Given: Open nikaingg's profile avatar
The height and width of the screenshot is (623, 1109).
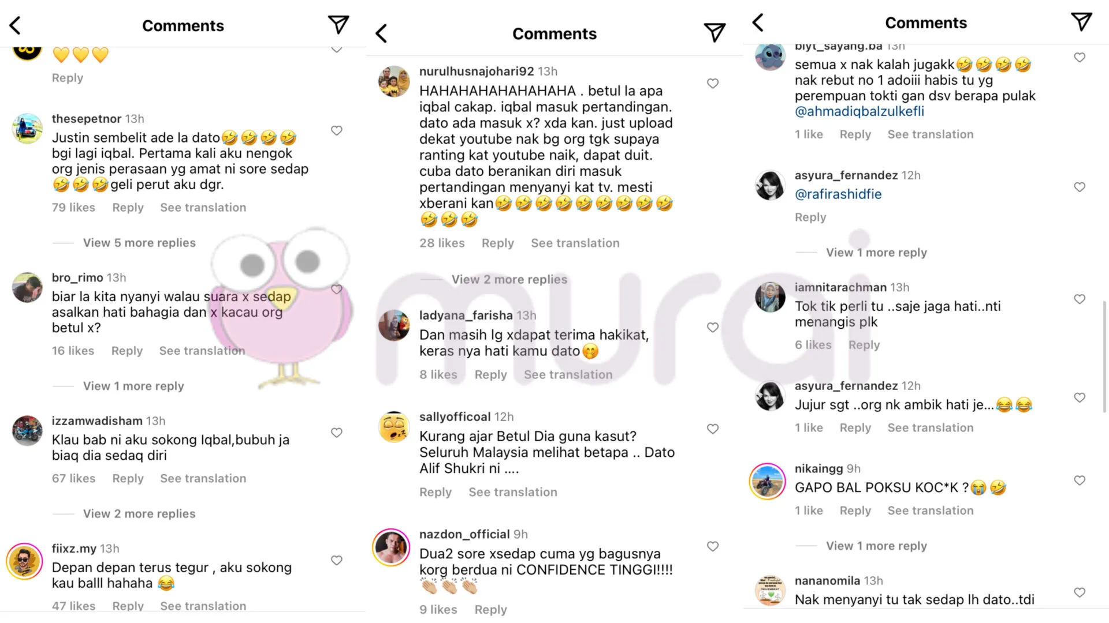Looking at the screenshot, I should 768,481.
